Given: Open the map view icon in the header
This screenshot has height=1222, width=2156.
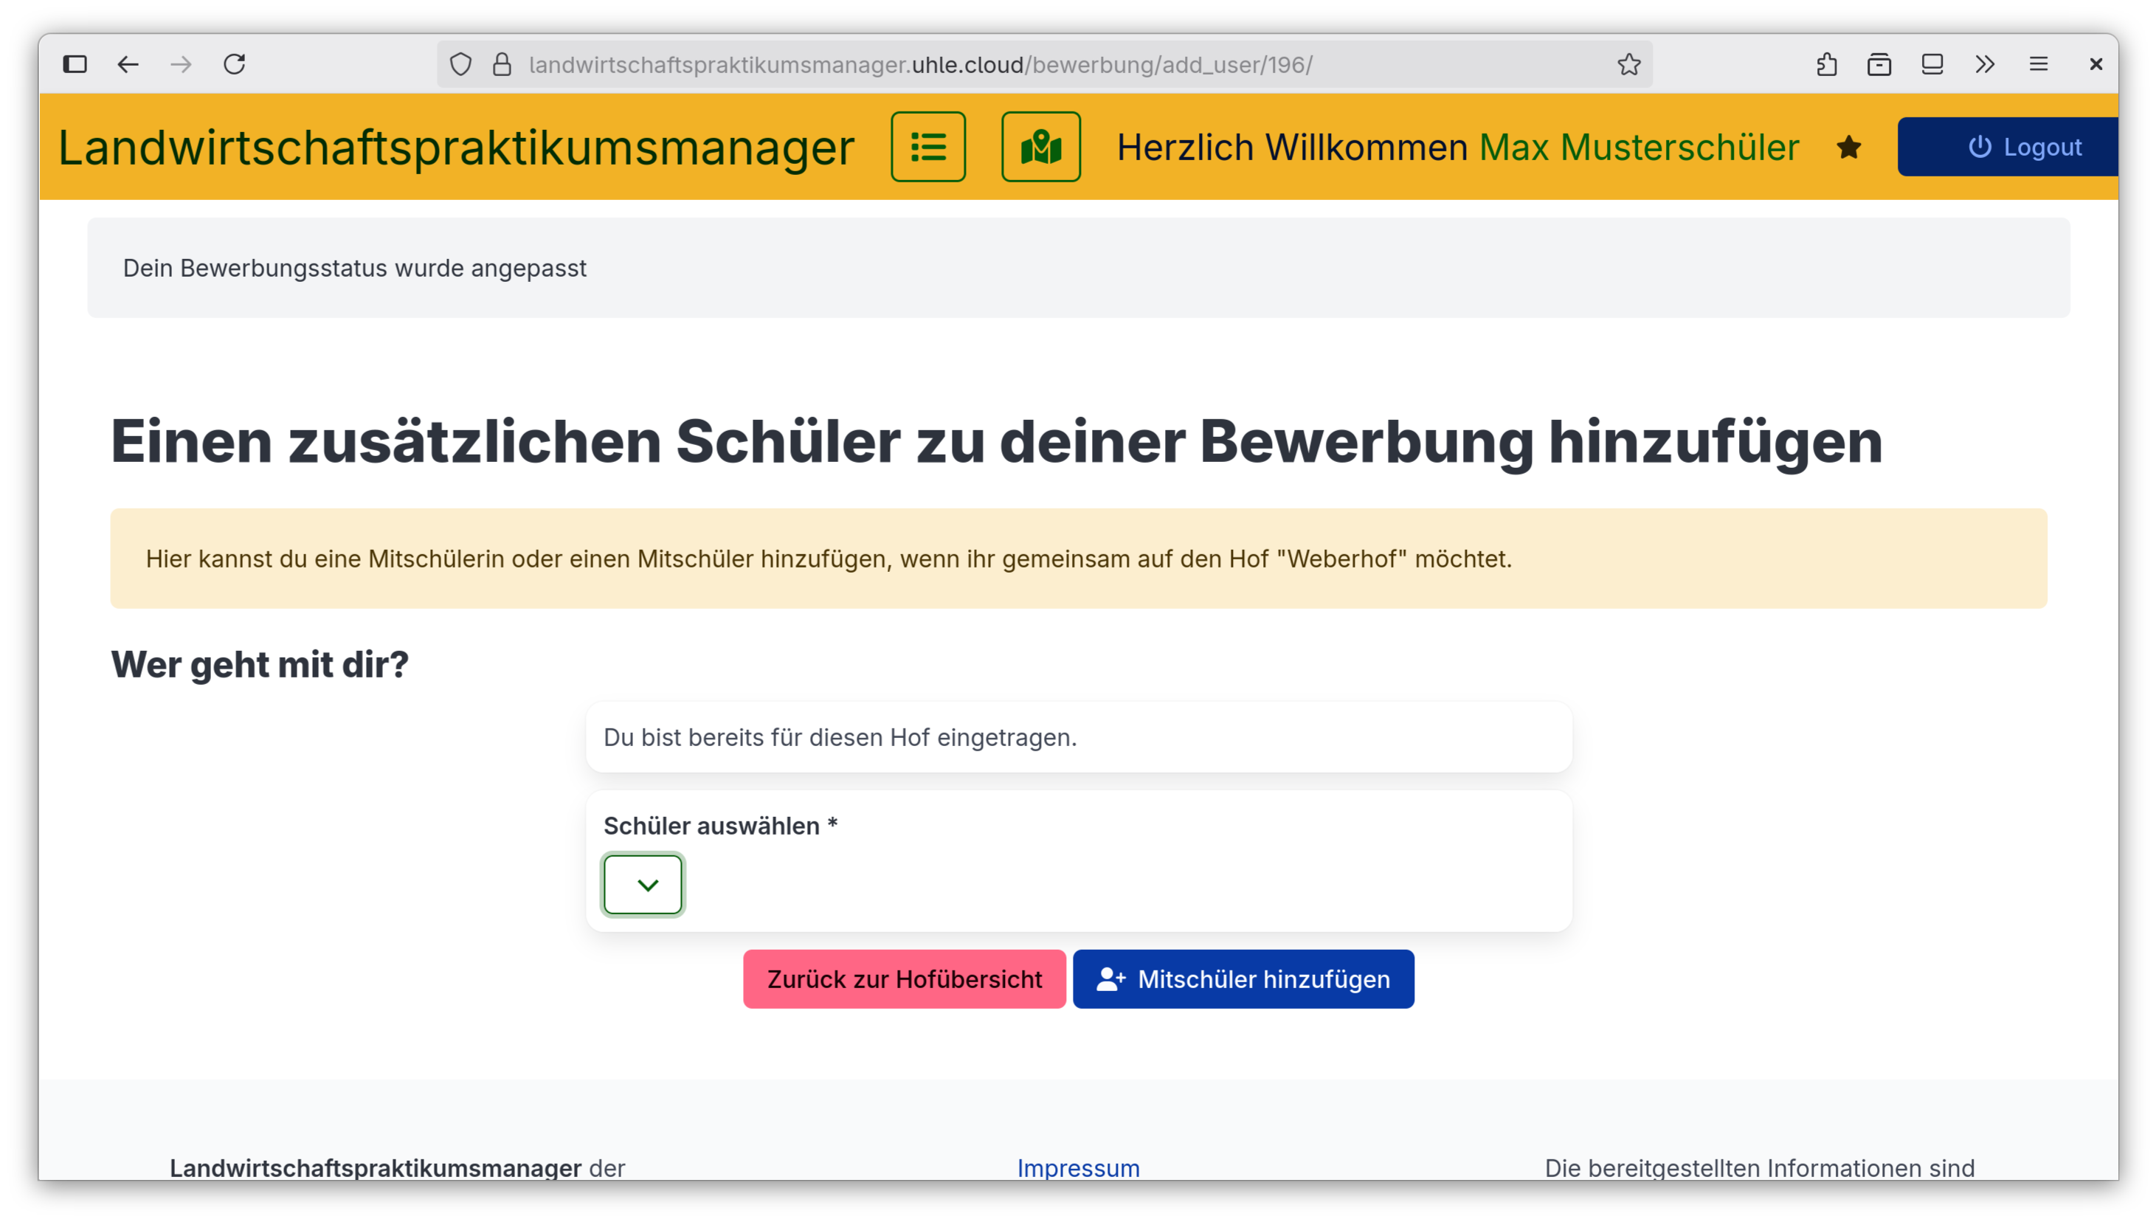Looking at the screenshot, I should tap(1040, 147).
